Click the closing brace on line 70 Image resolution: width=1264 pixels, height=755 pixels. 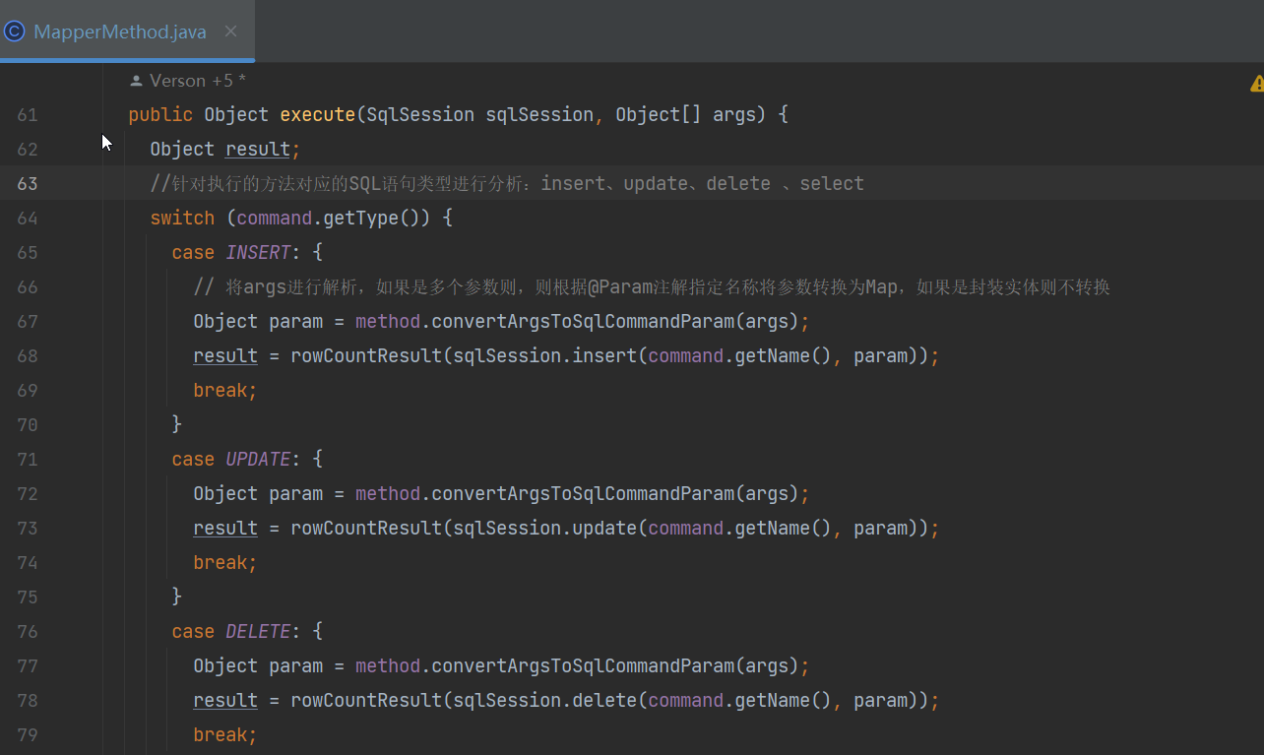(x=177, y=424)
